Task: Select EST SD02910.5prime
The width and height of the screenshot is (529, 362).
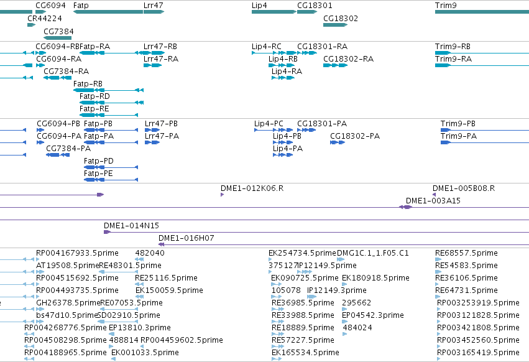Action: 129,315
